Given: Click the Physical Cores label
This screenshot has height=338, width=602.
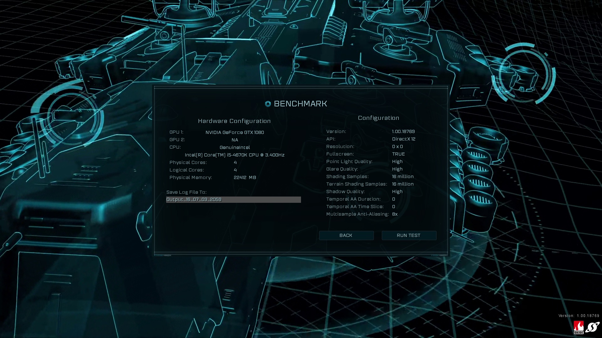Looking at the screenshot, I should click(188, 162).
